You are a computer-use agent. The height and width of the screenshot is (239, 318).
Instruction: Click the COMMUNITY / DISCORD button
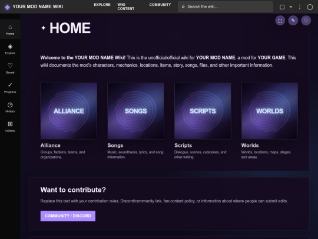click(x=68, y=216)
